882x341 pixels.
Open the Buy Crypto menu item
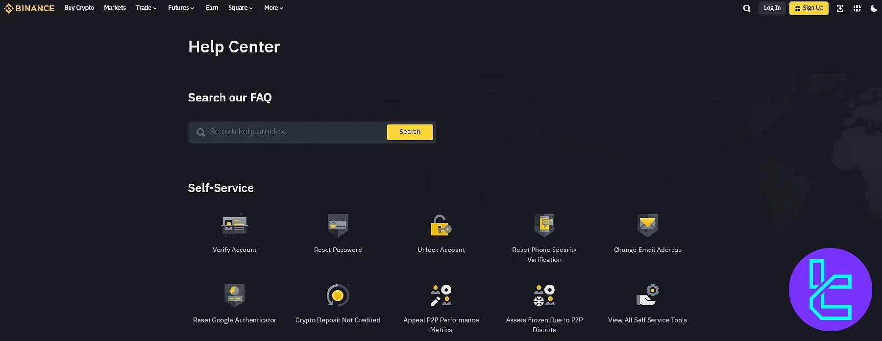point(79,8)
